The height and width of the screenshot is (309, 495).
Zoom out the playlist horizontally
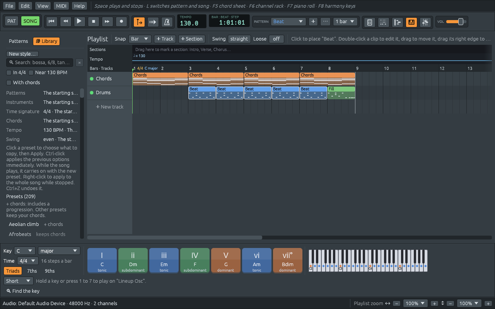396,304
